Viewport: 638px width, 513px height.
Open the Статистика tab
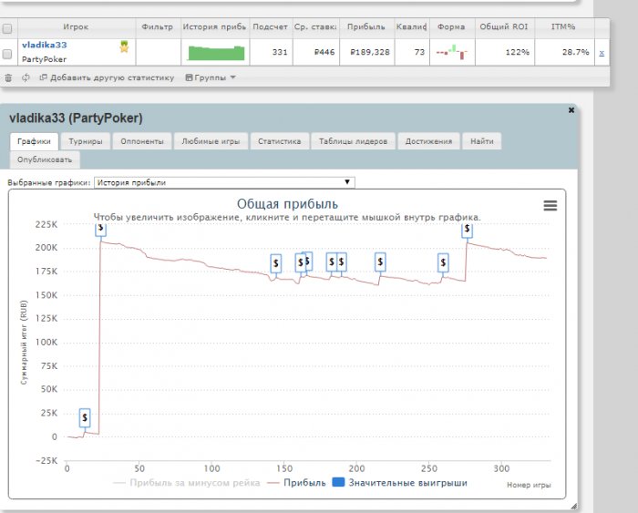(x=279, y=141)
